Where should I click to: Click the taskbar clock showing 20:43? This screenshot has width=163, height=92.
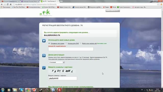(158, 90)
